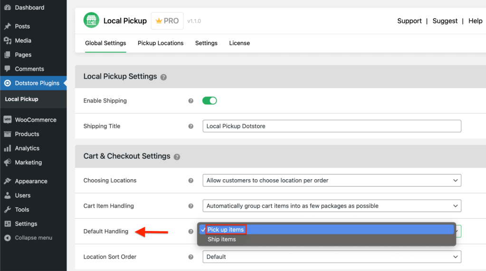Select Ship items option in dropdown list
The width and height of the screenshot is (486, 271).
click(222, 240)
